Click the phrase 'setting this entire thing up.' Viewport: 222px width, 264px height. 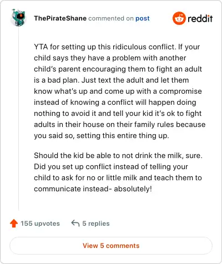tap(123, 136)
